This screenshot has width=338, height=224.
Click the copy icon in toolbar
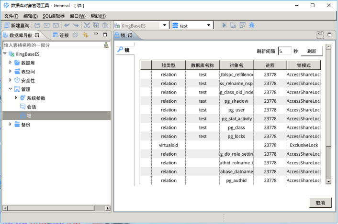tap(96, 25)
